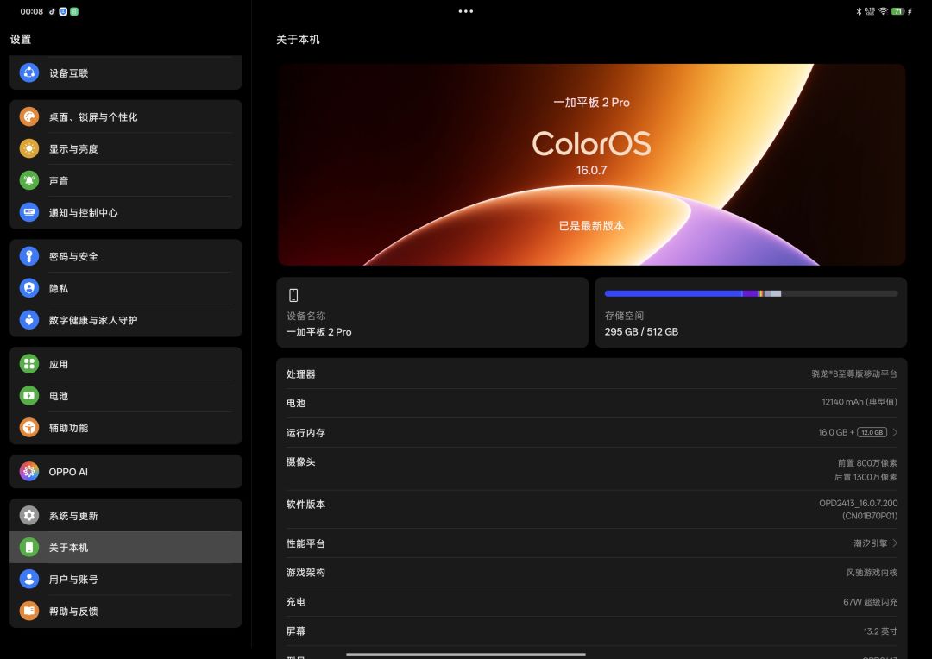Tap the 设置 heading in the sidebar

pos(20,39)
